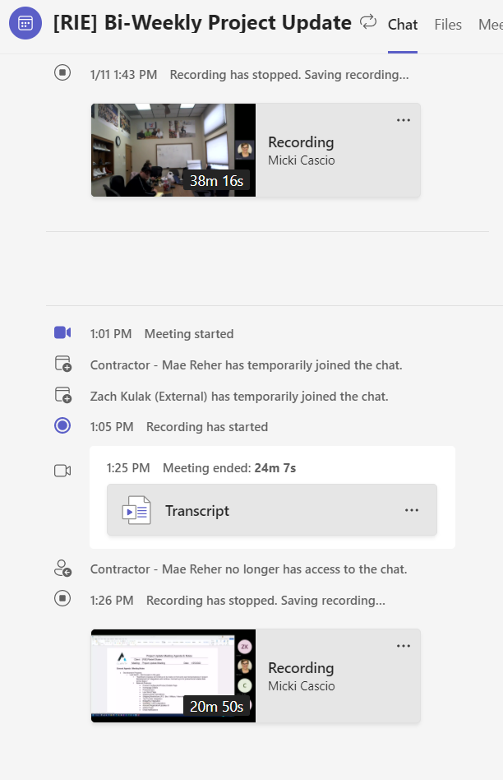Open the Transcript card
The image size is (503, 780).
(272, 510)
